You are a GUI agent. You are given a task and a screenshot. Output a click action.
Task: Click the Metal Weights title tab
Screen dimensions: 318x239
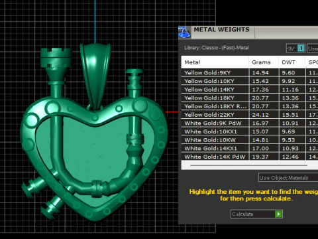coord(222,30)
